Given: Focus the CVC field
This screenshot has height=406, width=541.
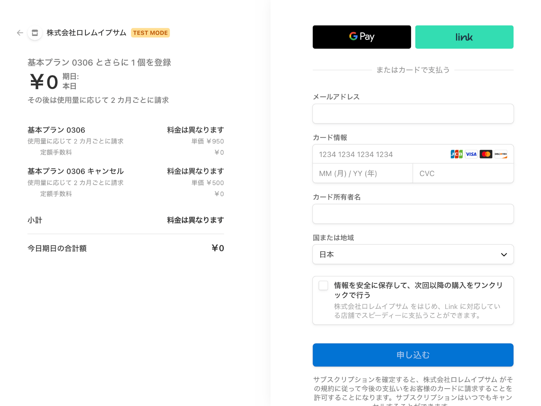Looking at the screenshot, I should tap(463, 173).
